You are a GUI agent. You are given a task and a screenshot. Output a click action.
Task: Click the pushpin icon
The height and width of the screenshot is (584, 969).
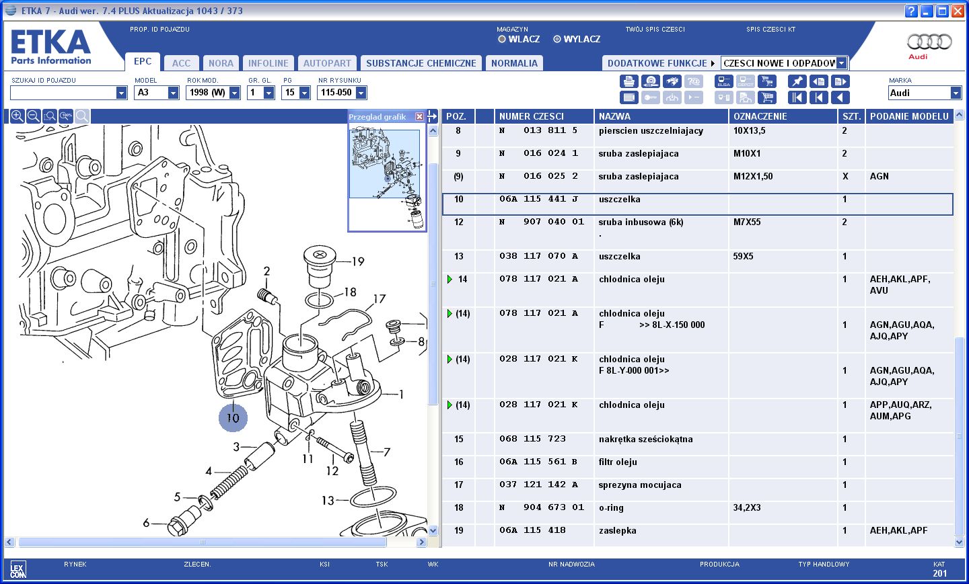[797, 81]
